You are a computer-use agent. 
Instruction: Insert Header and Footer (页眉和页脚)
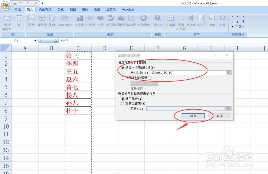click(x=181, y=23)
